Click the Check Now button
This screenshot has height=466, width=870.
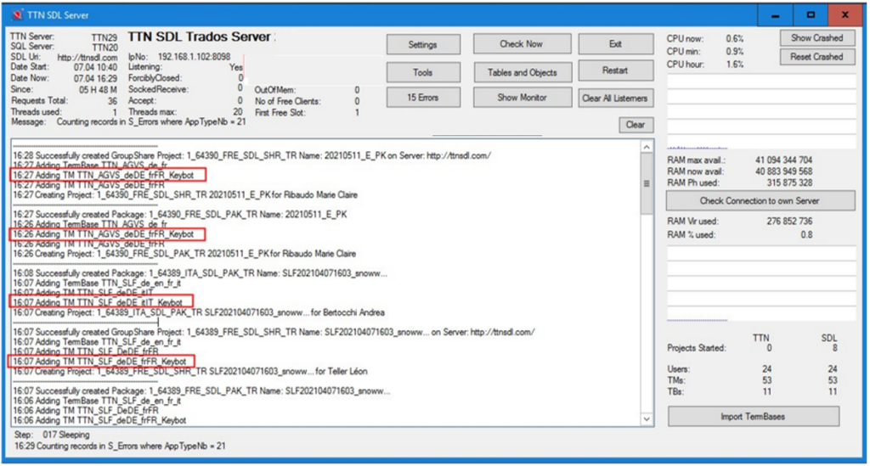pos(521,44)
